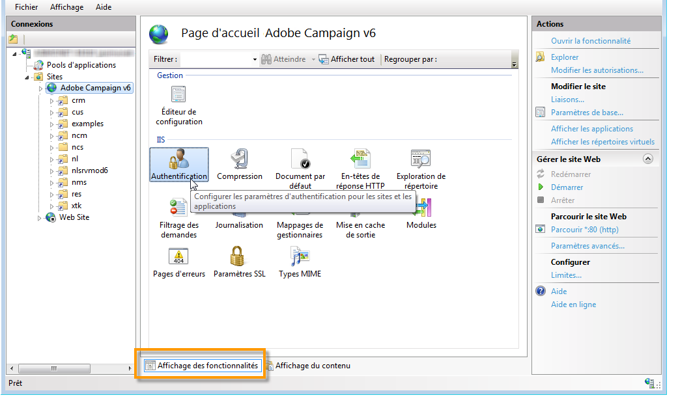678x406 pixels.
Task: Open Exploration de répertoire feature
Action: coord(421,169)
